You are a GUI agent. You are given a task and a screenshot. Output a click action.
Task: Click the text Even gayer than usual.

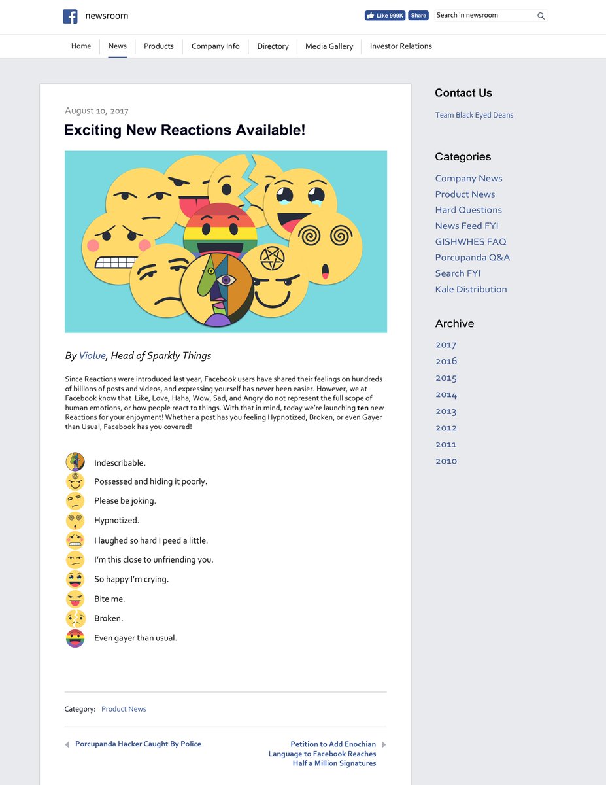point(135,638)
